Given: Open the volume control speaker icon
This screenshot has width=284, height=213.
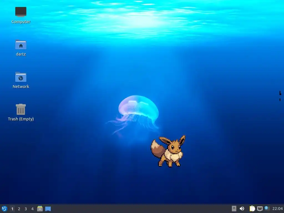Looking at the screenshot, I should coord(242,209).
